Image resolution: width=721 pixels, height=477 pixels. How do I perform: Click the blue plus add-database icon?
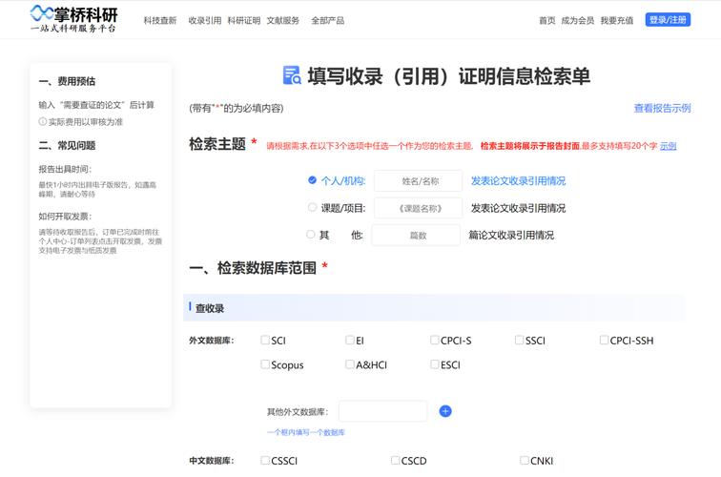coord(445,411)
